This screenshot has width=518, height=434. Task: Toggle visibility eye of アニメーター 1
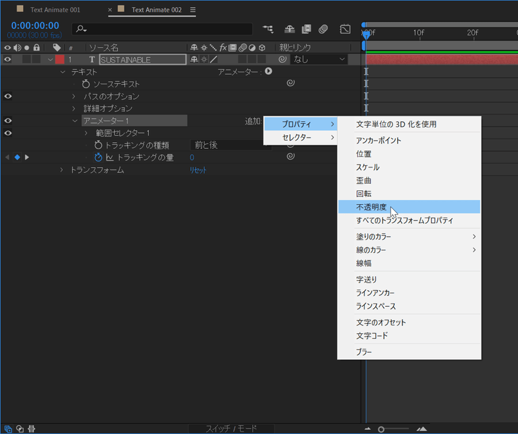(7, 120)
